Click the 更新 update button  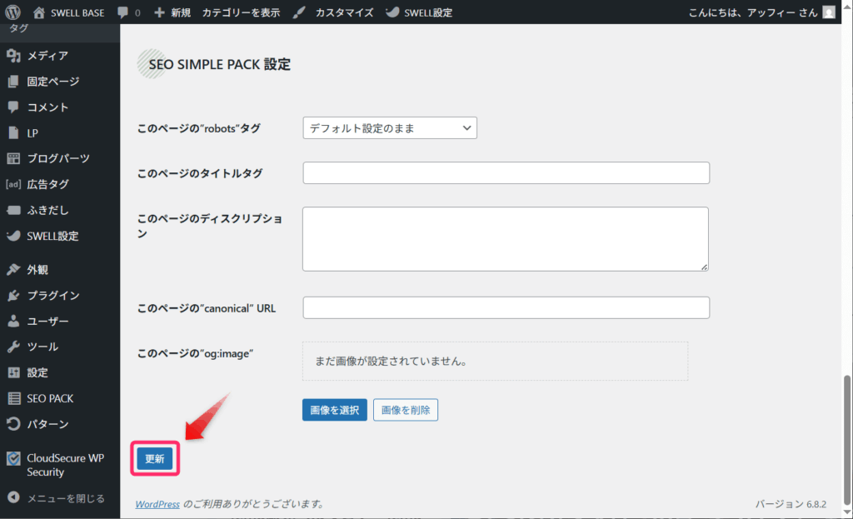tap(154, 459)
